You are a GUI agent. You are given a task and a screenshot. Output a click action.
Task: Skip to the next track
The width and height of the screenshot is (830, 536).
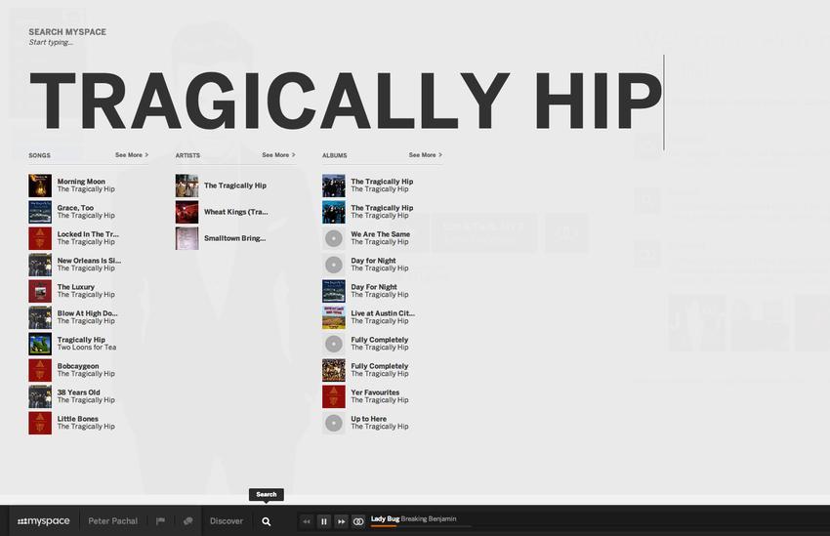(342, 521)
